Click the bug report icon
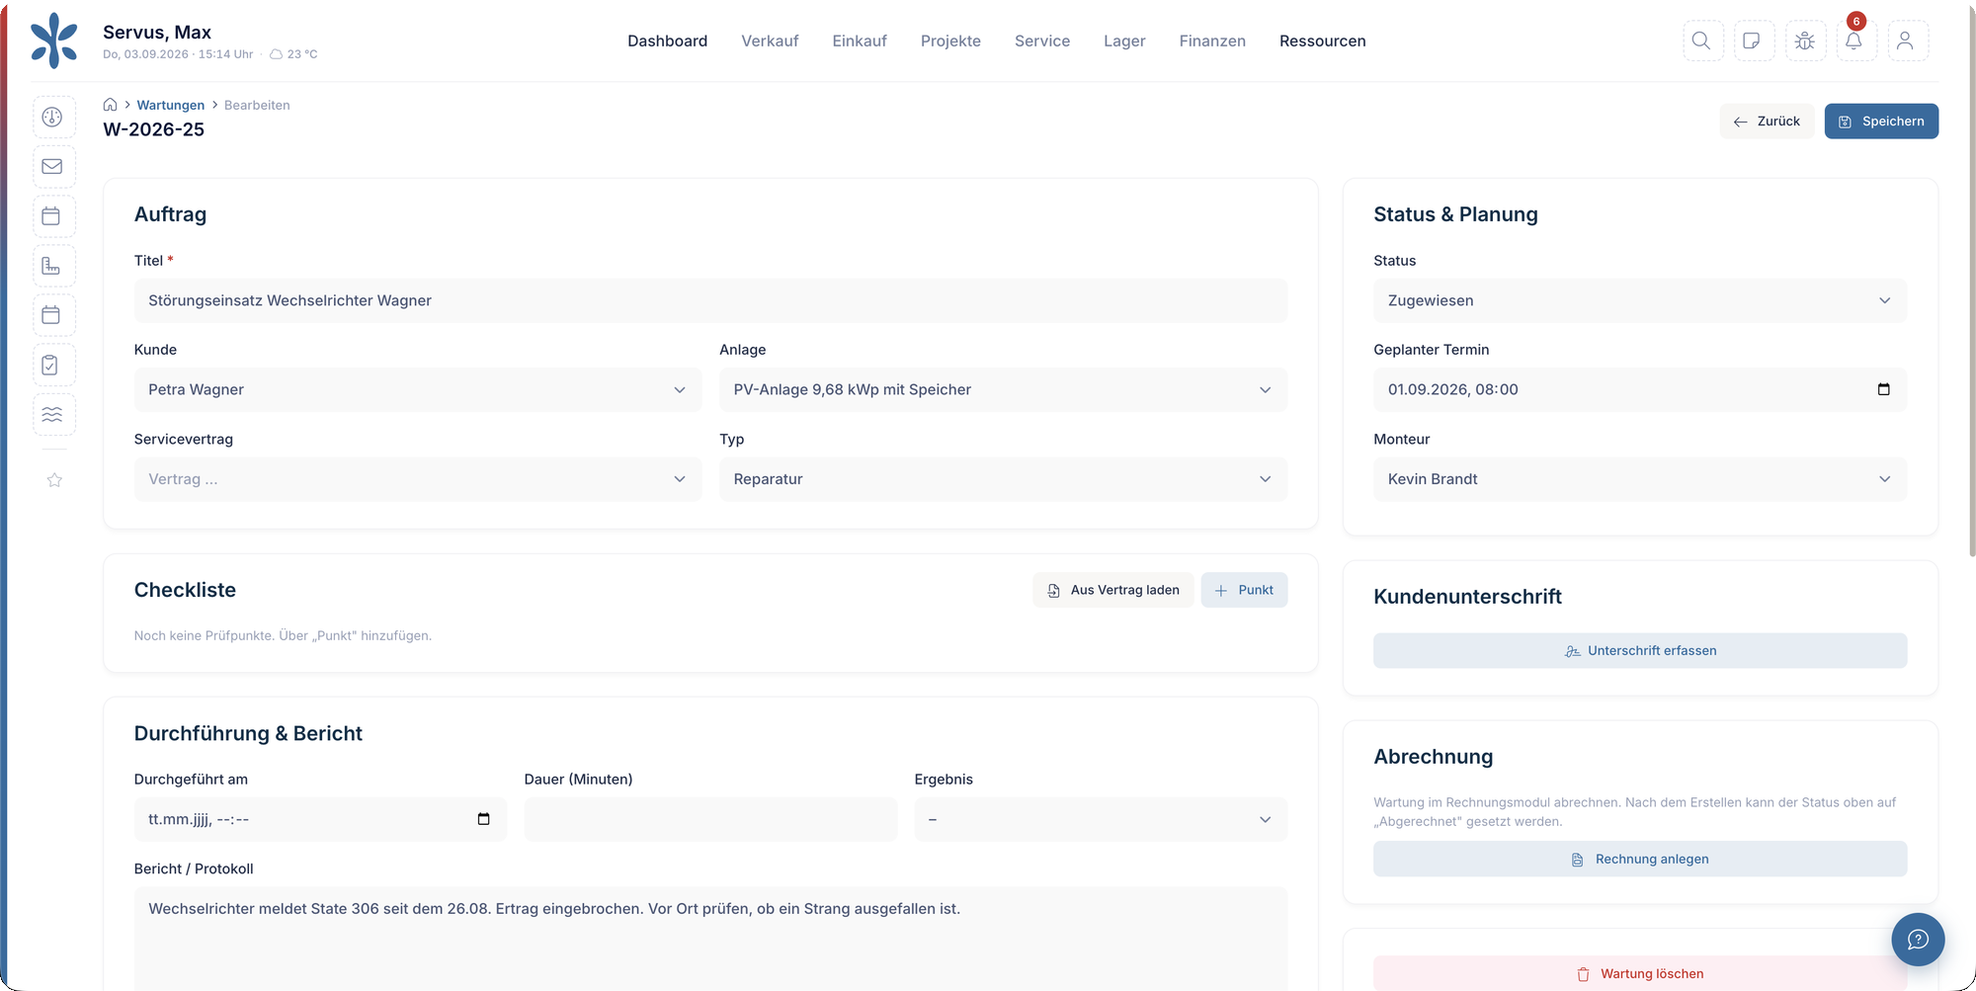 [1805, 41]
